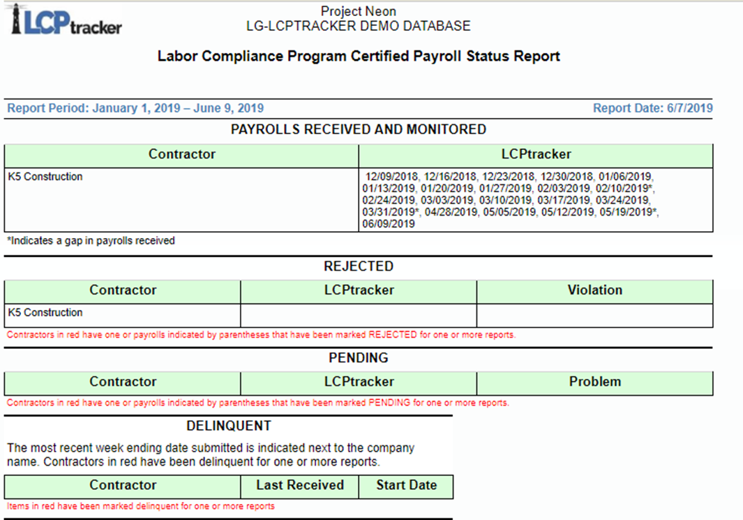The height and width of the screenshot is (520, 743).
Task: Click 'PAYROLLS RECEIVED AND MONITORED' heading
Action: [358, 129]
